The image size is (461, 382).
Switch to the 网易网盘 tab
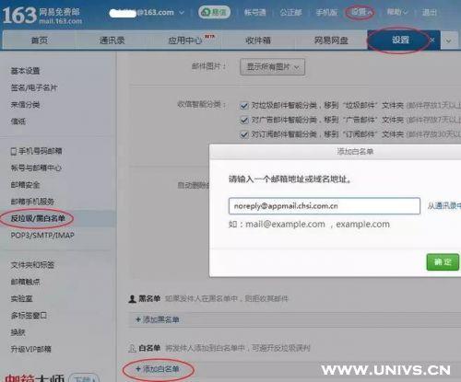point(331,41)
